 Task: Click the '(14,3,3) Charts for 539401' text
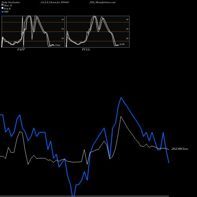coord(55,2)
